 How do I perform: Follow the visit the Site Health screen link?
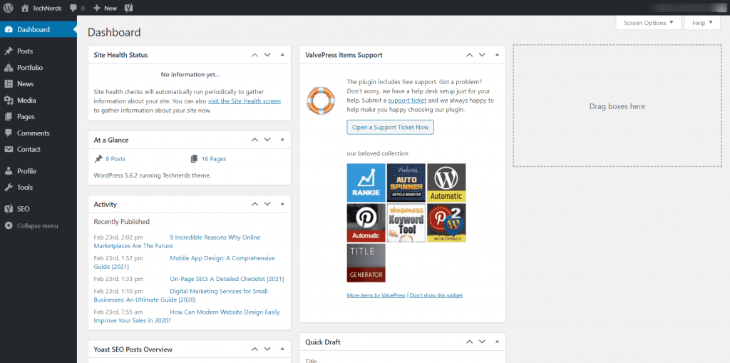coord(245,101)
